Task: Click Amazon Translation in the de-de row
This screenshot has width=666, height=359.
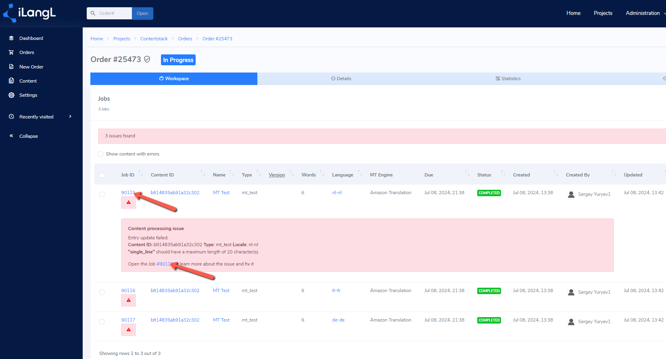Action: pos(391,320)
